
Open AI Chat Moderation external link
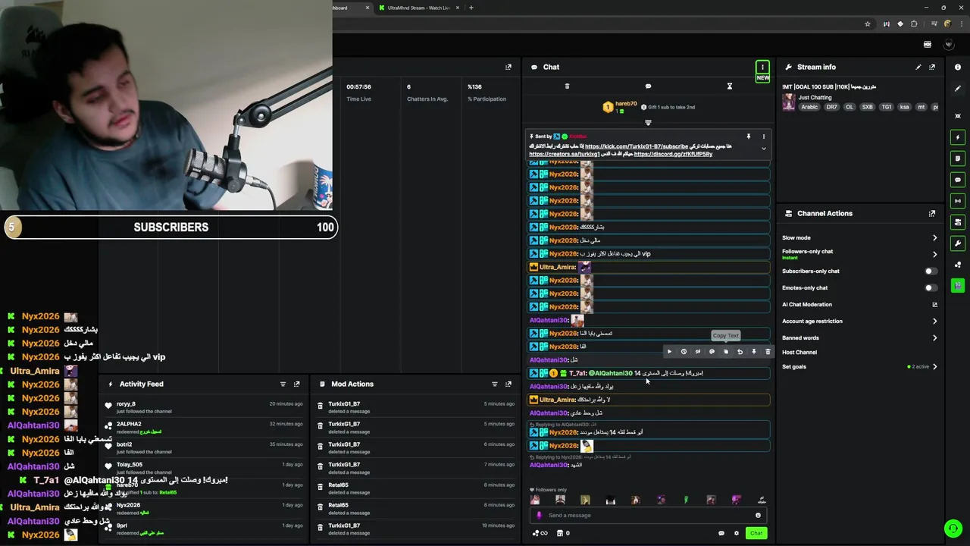click(x=934, y=305)
